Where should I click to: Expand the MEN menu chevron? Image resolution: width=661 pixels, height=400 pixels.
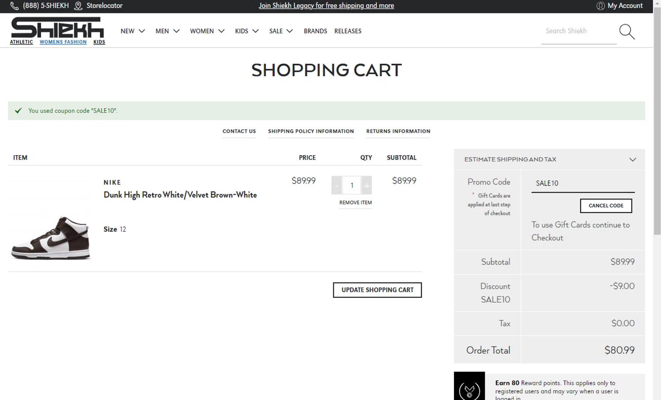(x=176, y=31)
